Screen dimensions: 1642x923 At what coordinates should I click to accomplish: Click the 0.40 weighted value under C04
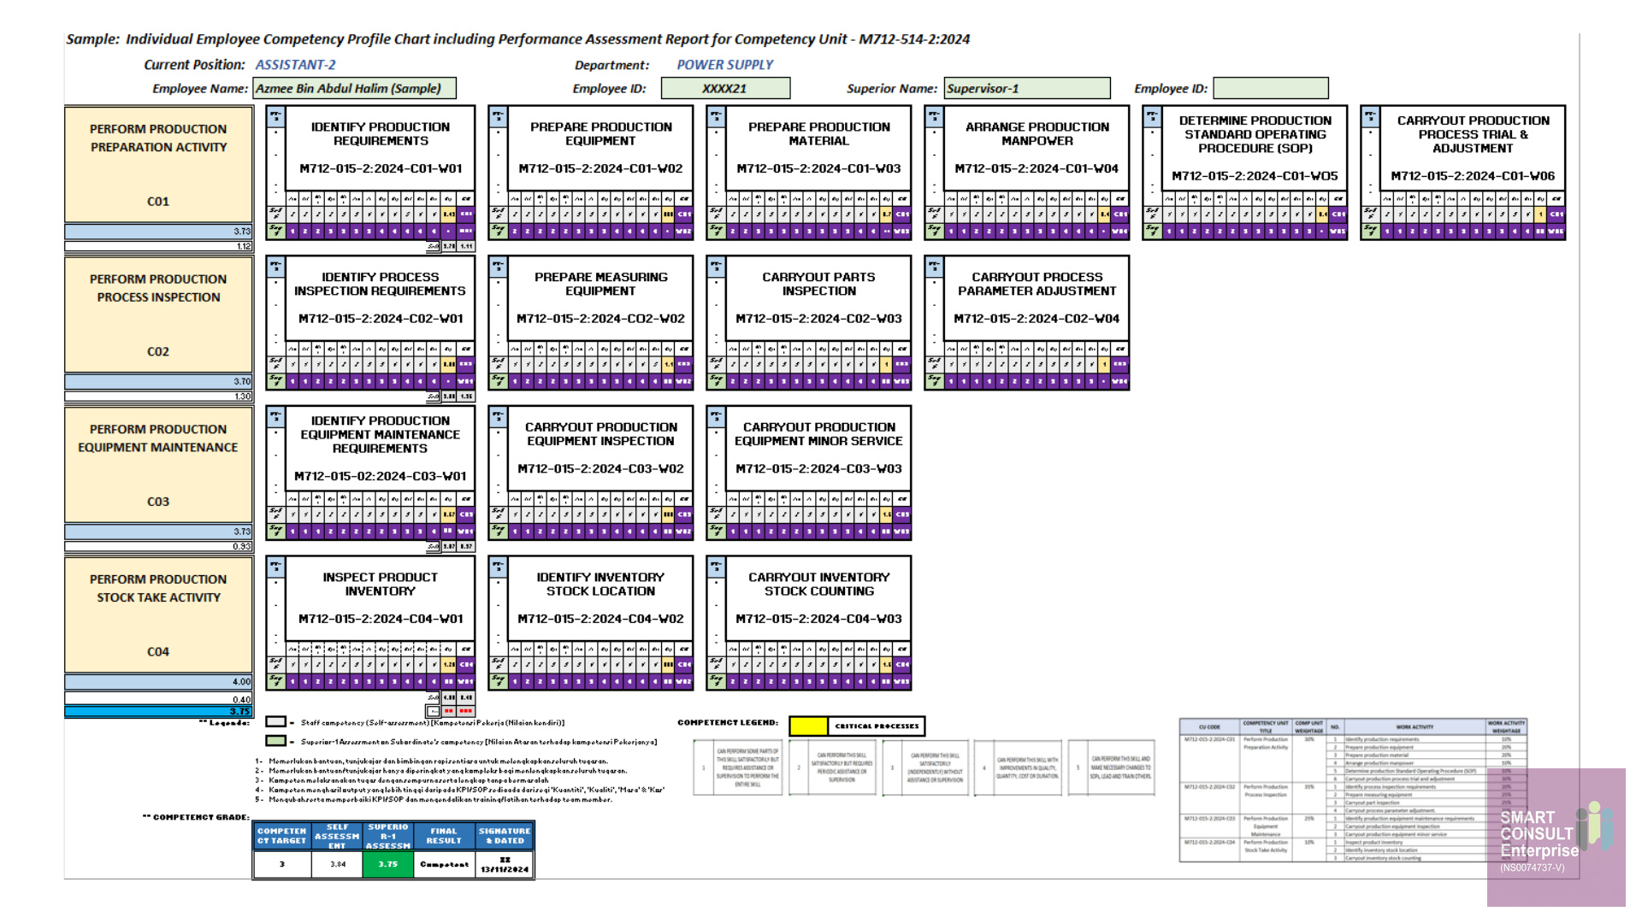(158, 699)
